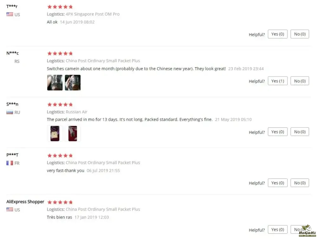Click the HoGaKi logo watermark
Image resolution: width=317 pixels, height=241 pixels.
(307, 231)
